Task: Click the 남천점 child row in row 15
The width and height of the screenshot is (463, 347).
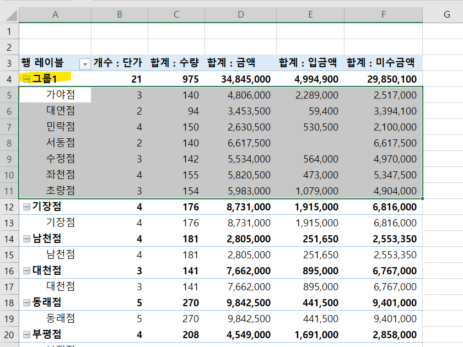Action: pos(55,254)
